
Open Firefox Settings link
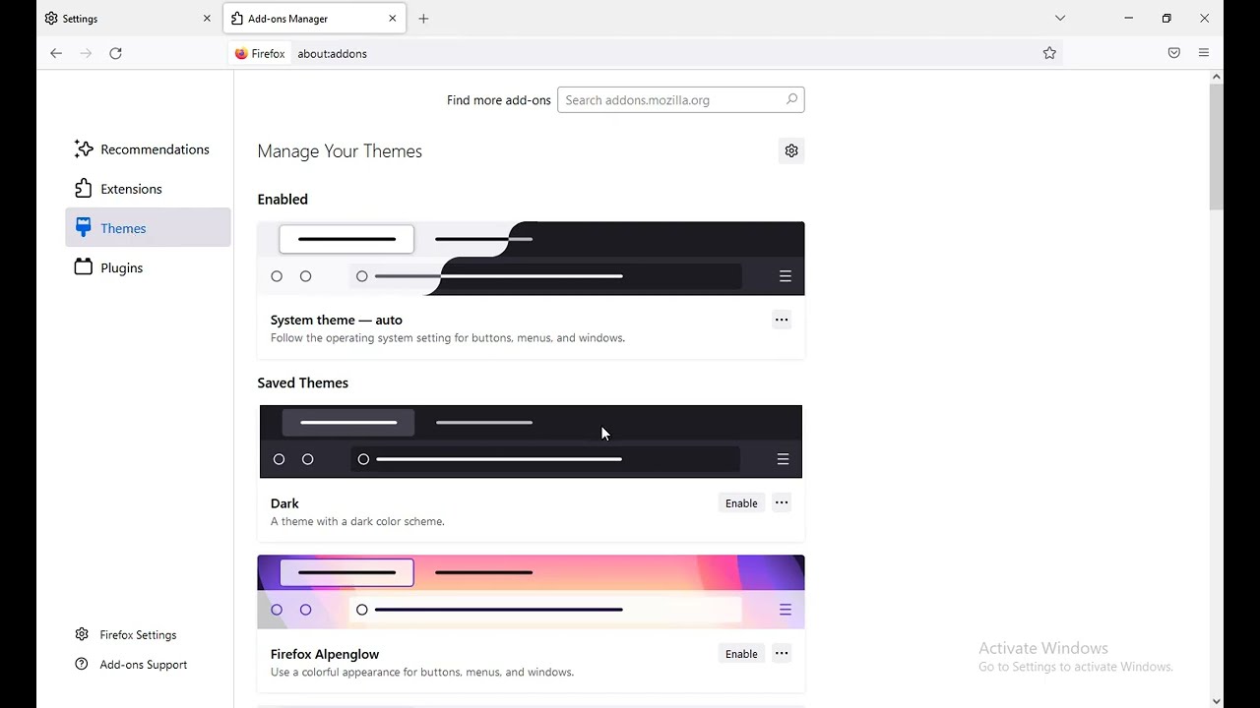[126, 635]
